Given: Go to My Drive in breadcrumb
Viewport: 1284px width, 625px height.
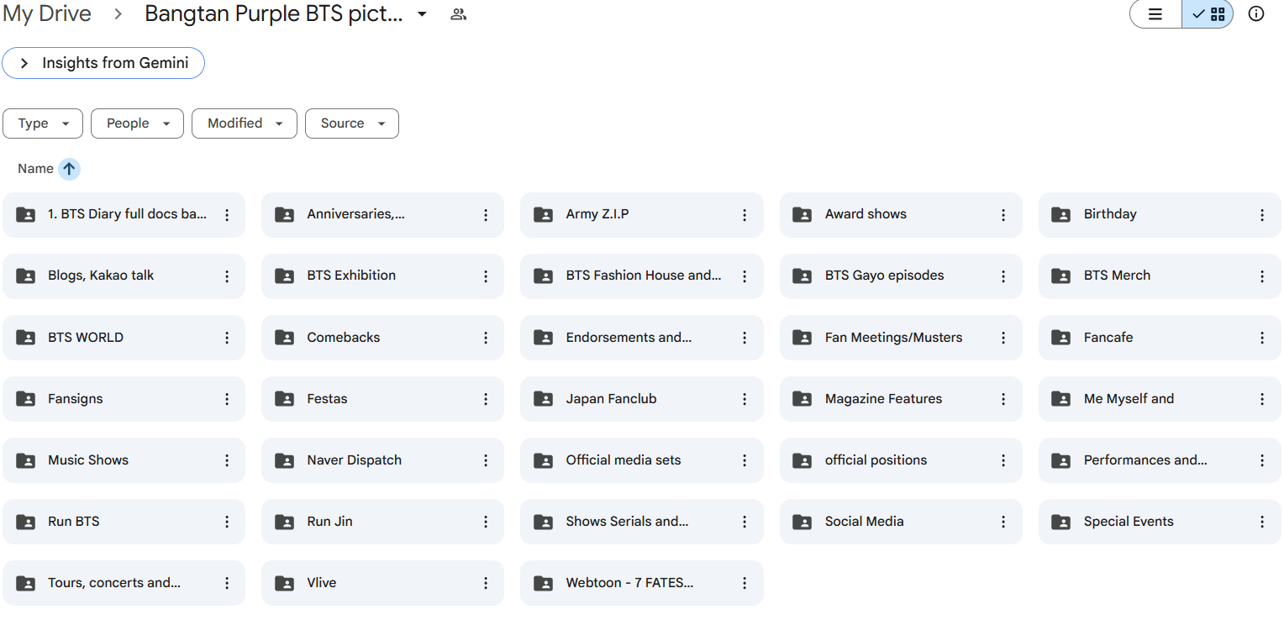Looking at the screenshot, I should (47, 14).
